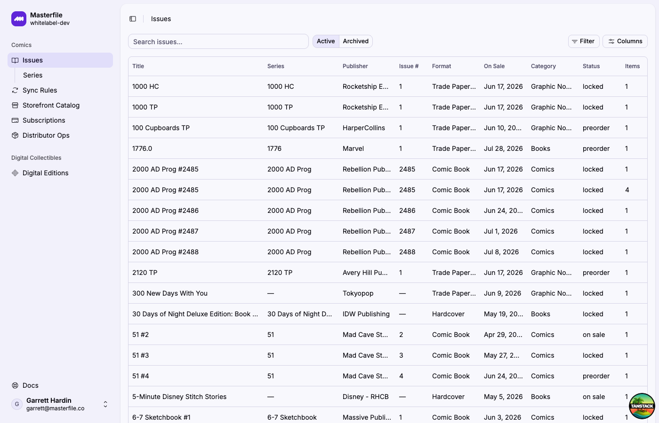659x423 pixels.
Task: Switch to the Active tab
Action: point(326,41)
